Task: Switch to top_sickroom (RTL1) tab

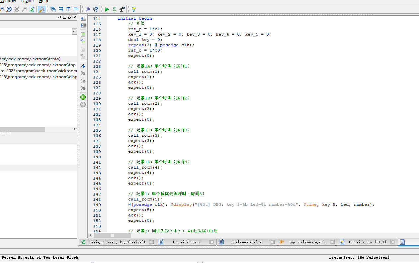Action: point(368,242)
